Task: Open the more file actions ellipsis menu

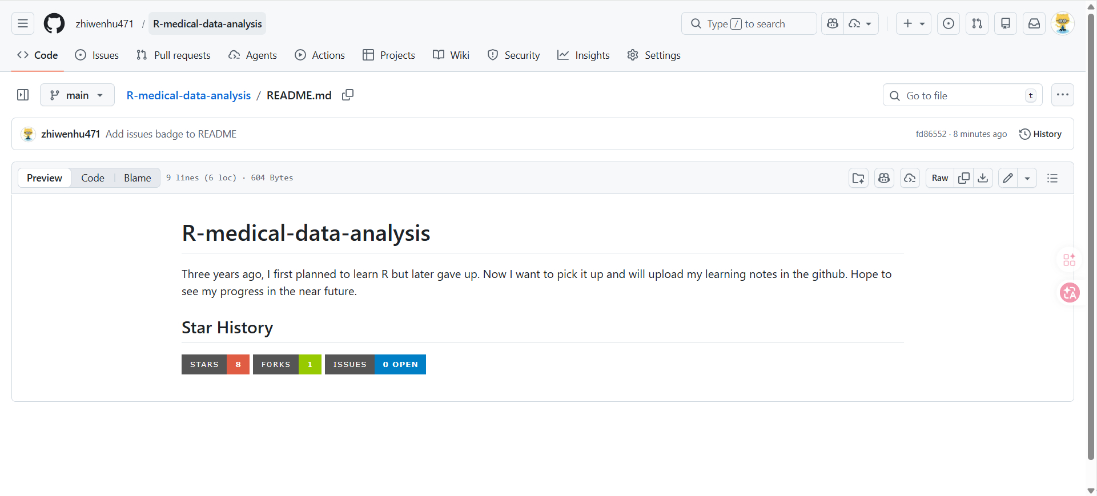Action: 1063,95
